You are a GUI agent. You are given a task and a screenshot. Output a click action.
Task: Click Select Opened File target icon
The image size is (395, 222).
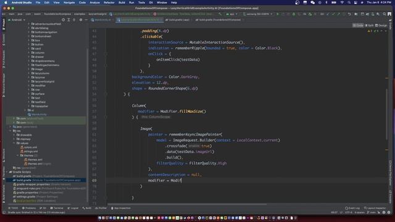(63, 20)
